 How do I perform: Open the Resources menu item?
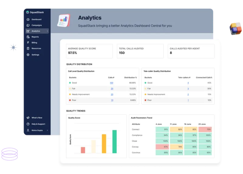pyautogui.click(x=36, y=48)
